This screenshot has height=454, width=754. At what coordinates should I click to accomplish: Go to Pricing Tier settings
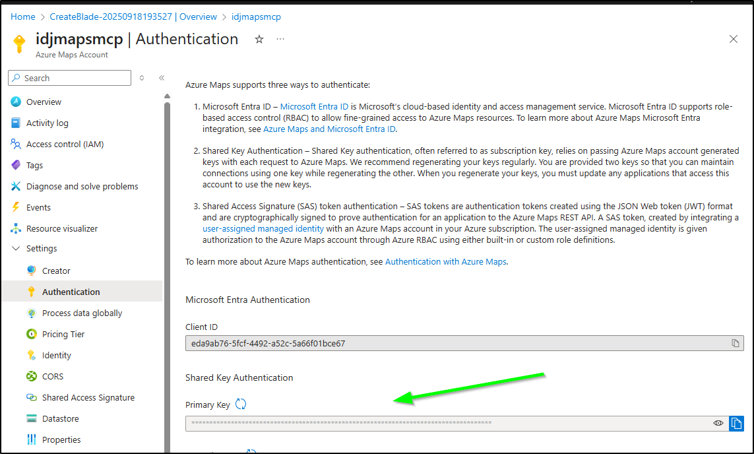63,334
